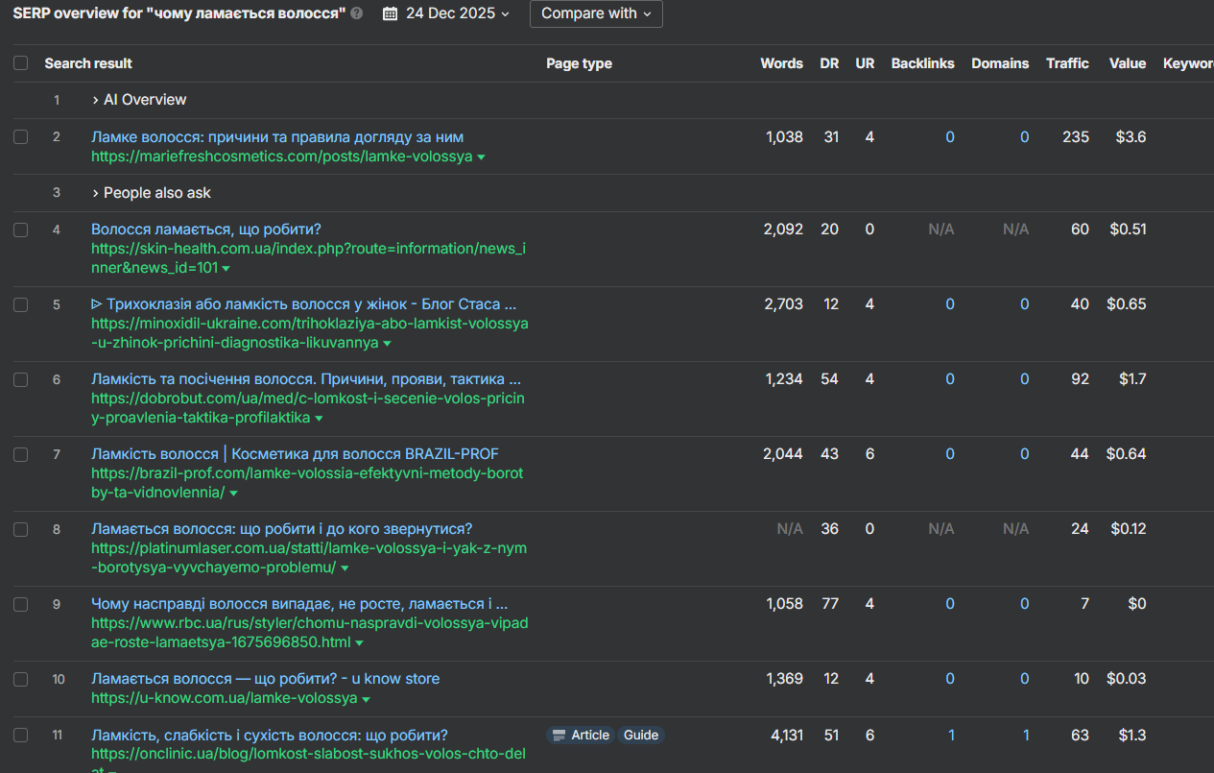Viewport: 1214px width, 773px height.
Task: Click value cell $3.6
Action: pos(1131,137)
